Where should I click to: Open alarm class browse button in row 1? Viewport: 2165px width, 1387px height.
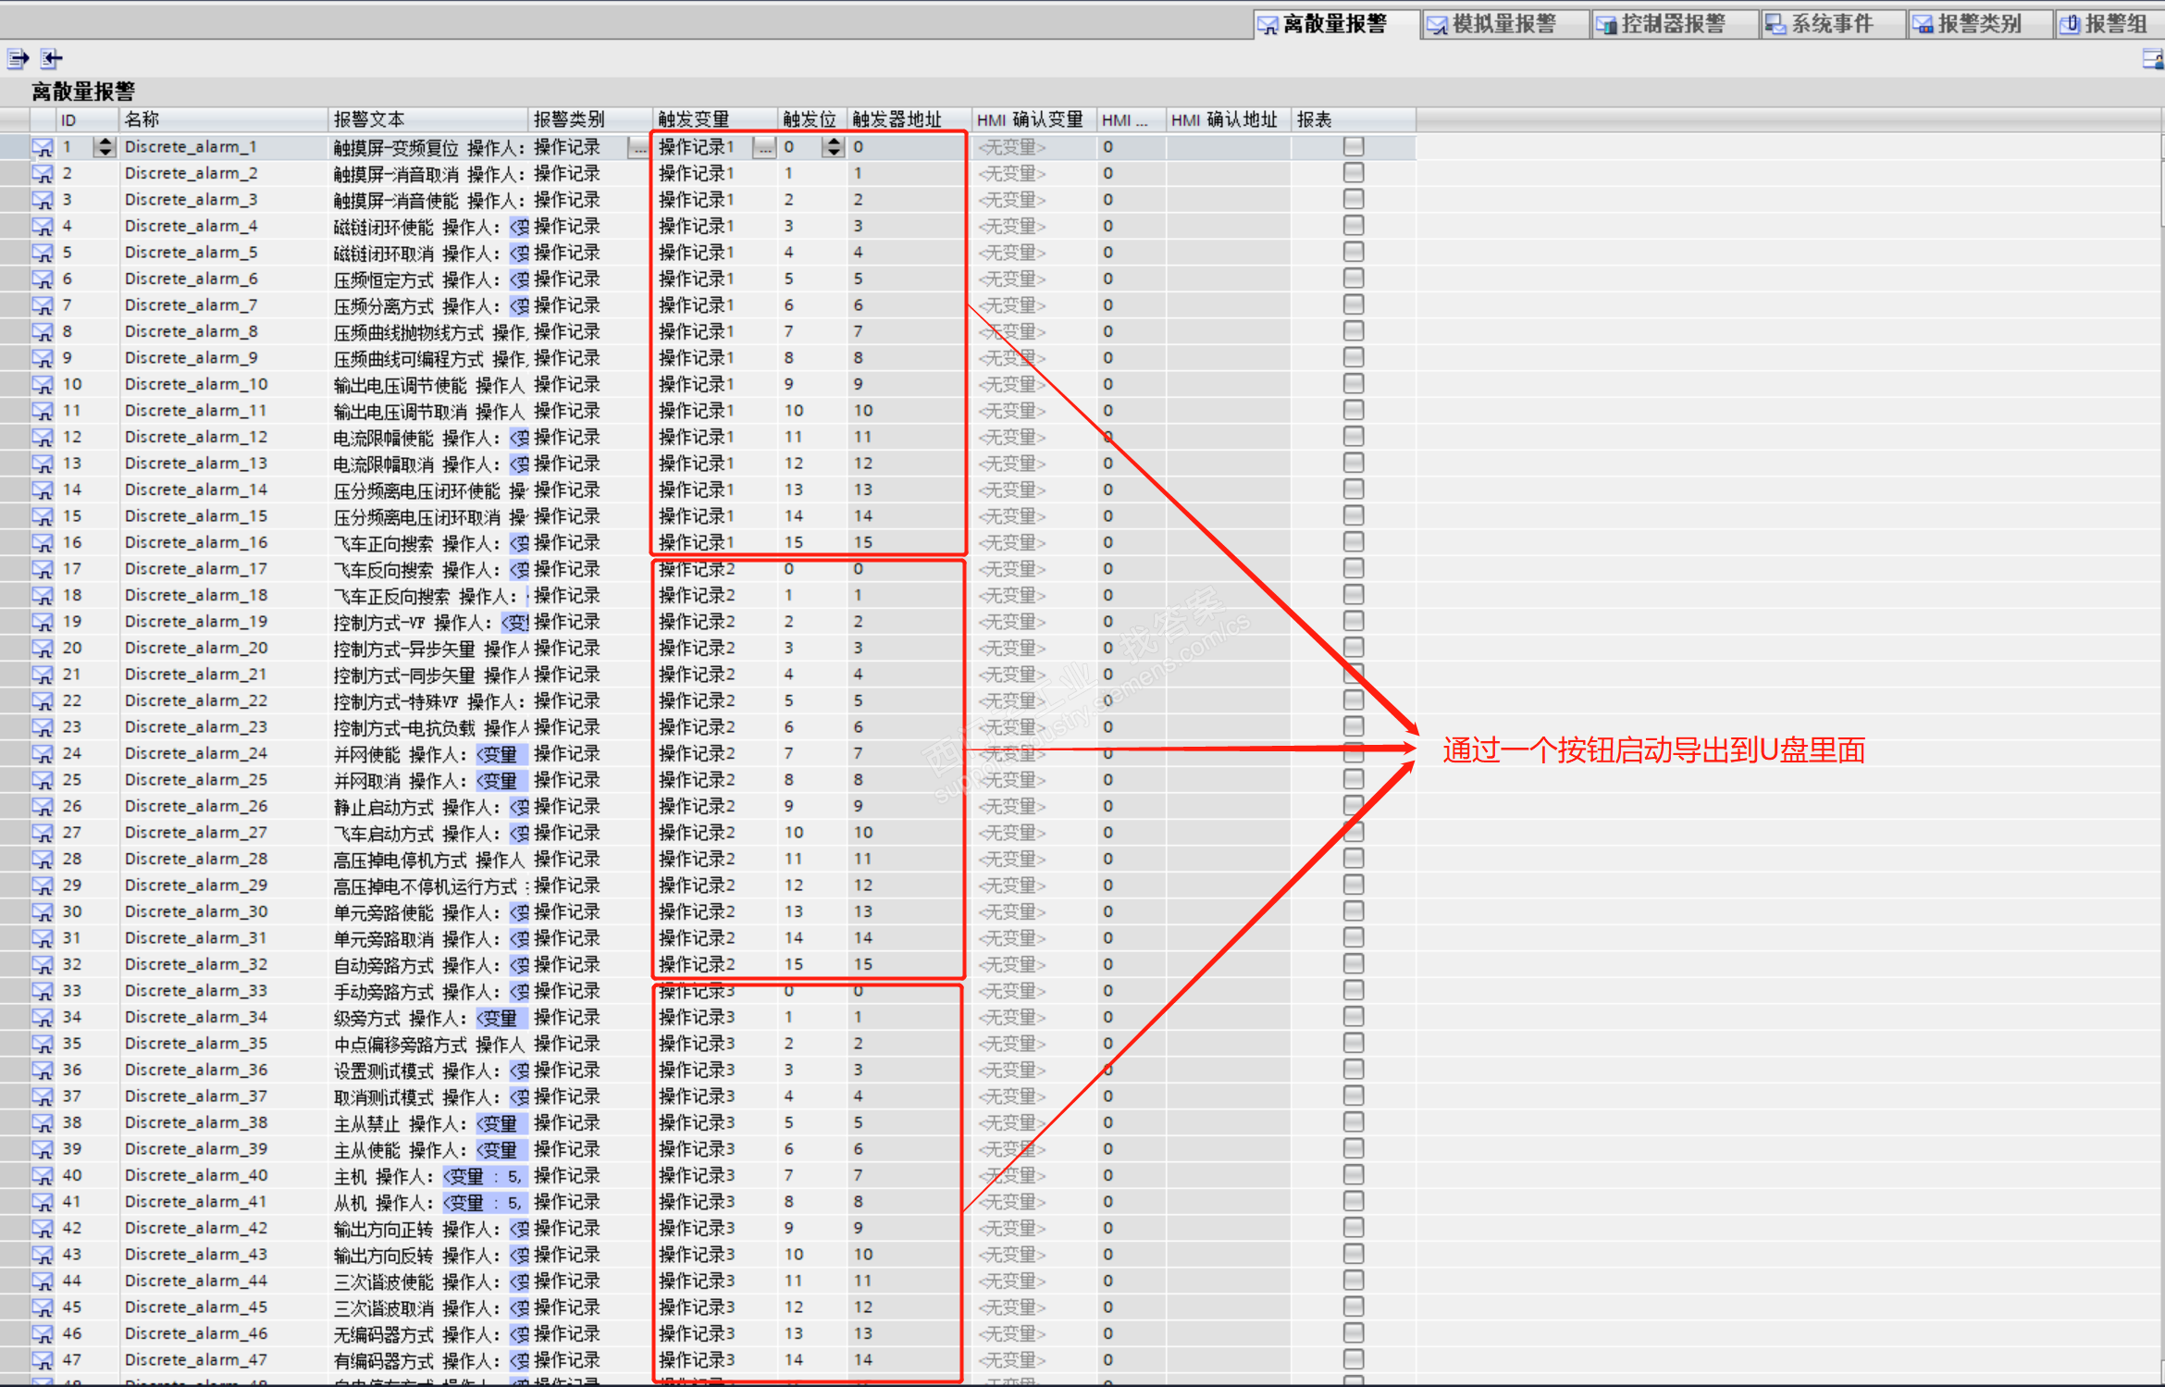(x=638, y=147)
